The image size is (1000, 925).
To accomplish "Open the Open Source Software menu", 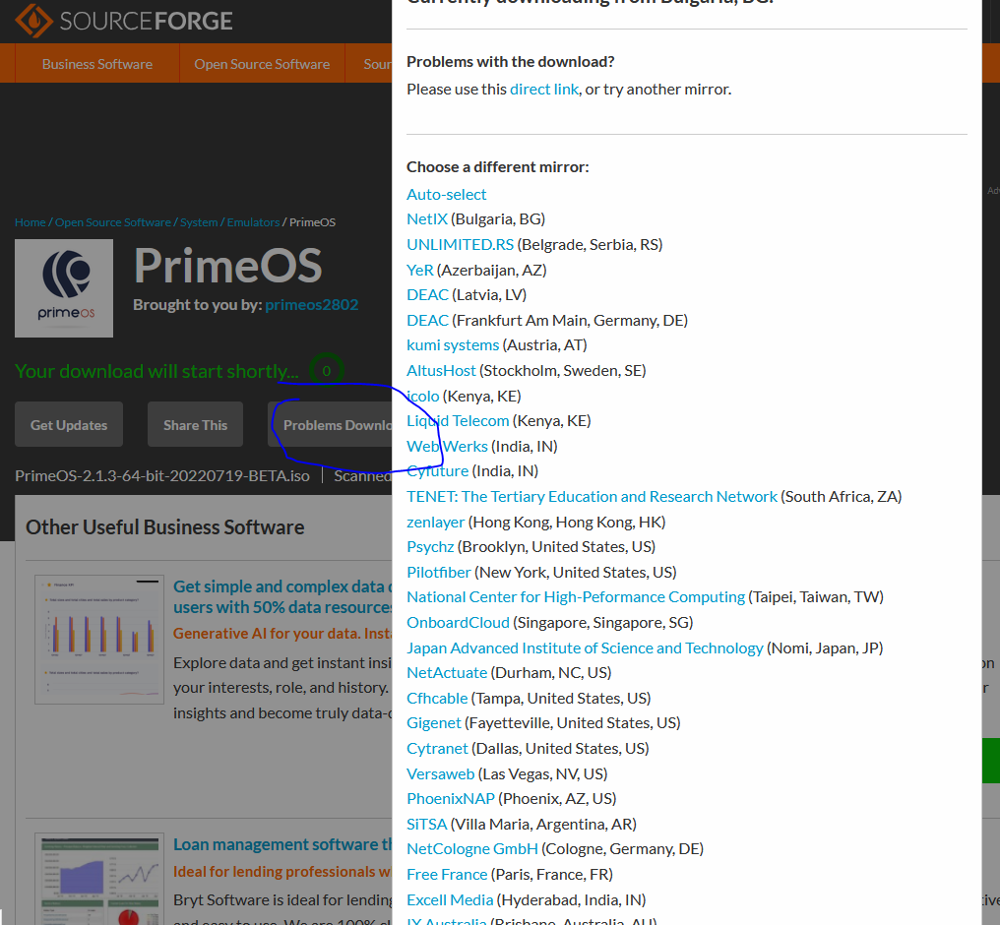I will click(x=262, y=64).
